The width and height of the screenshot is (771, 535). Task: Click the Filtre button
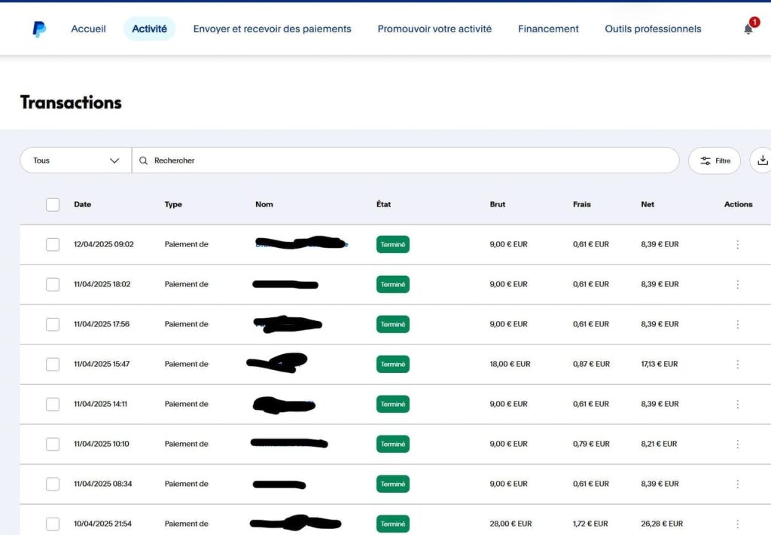[x=715, y=160]
